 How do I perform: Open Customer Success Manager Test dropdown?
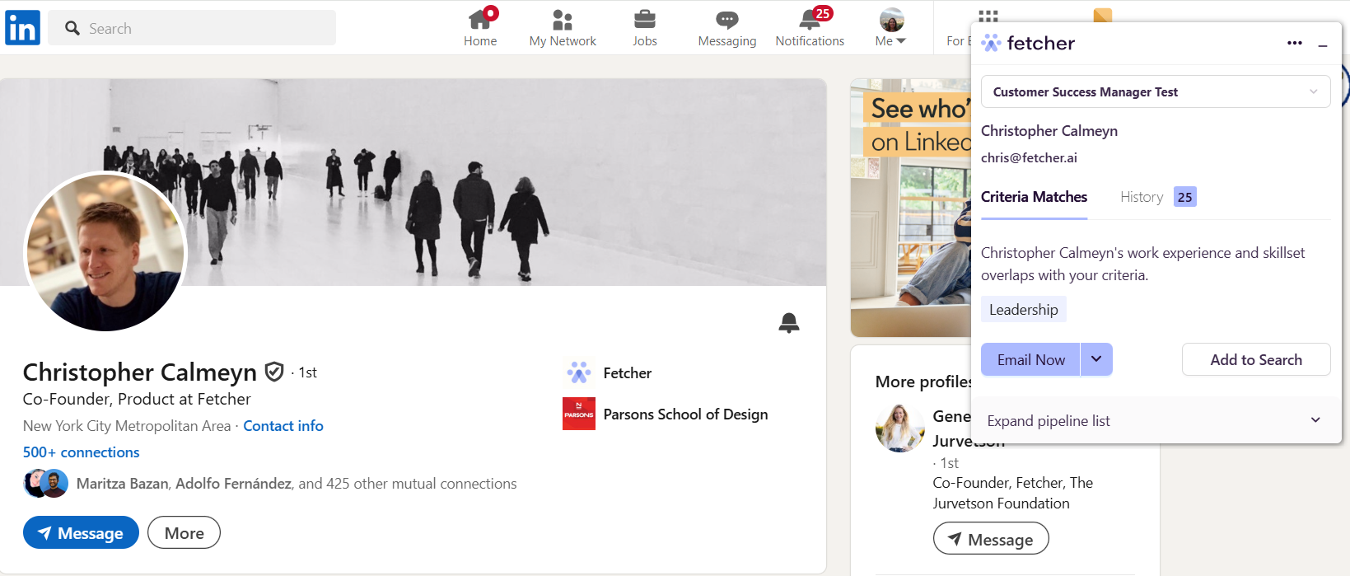1156,91
